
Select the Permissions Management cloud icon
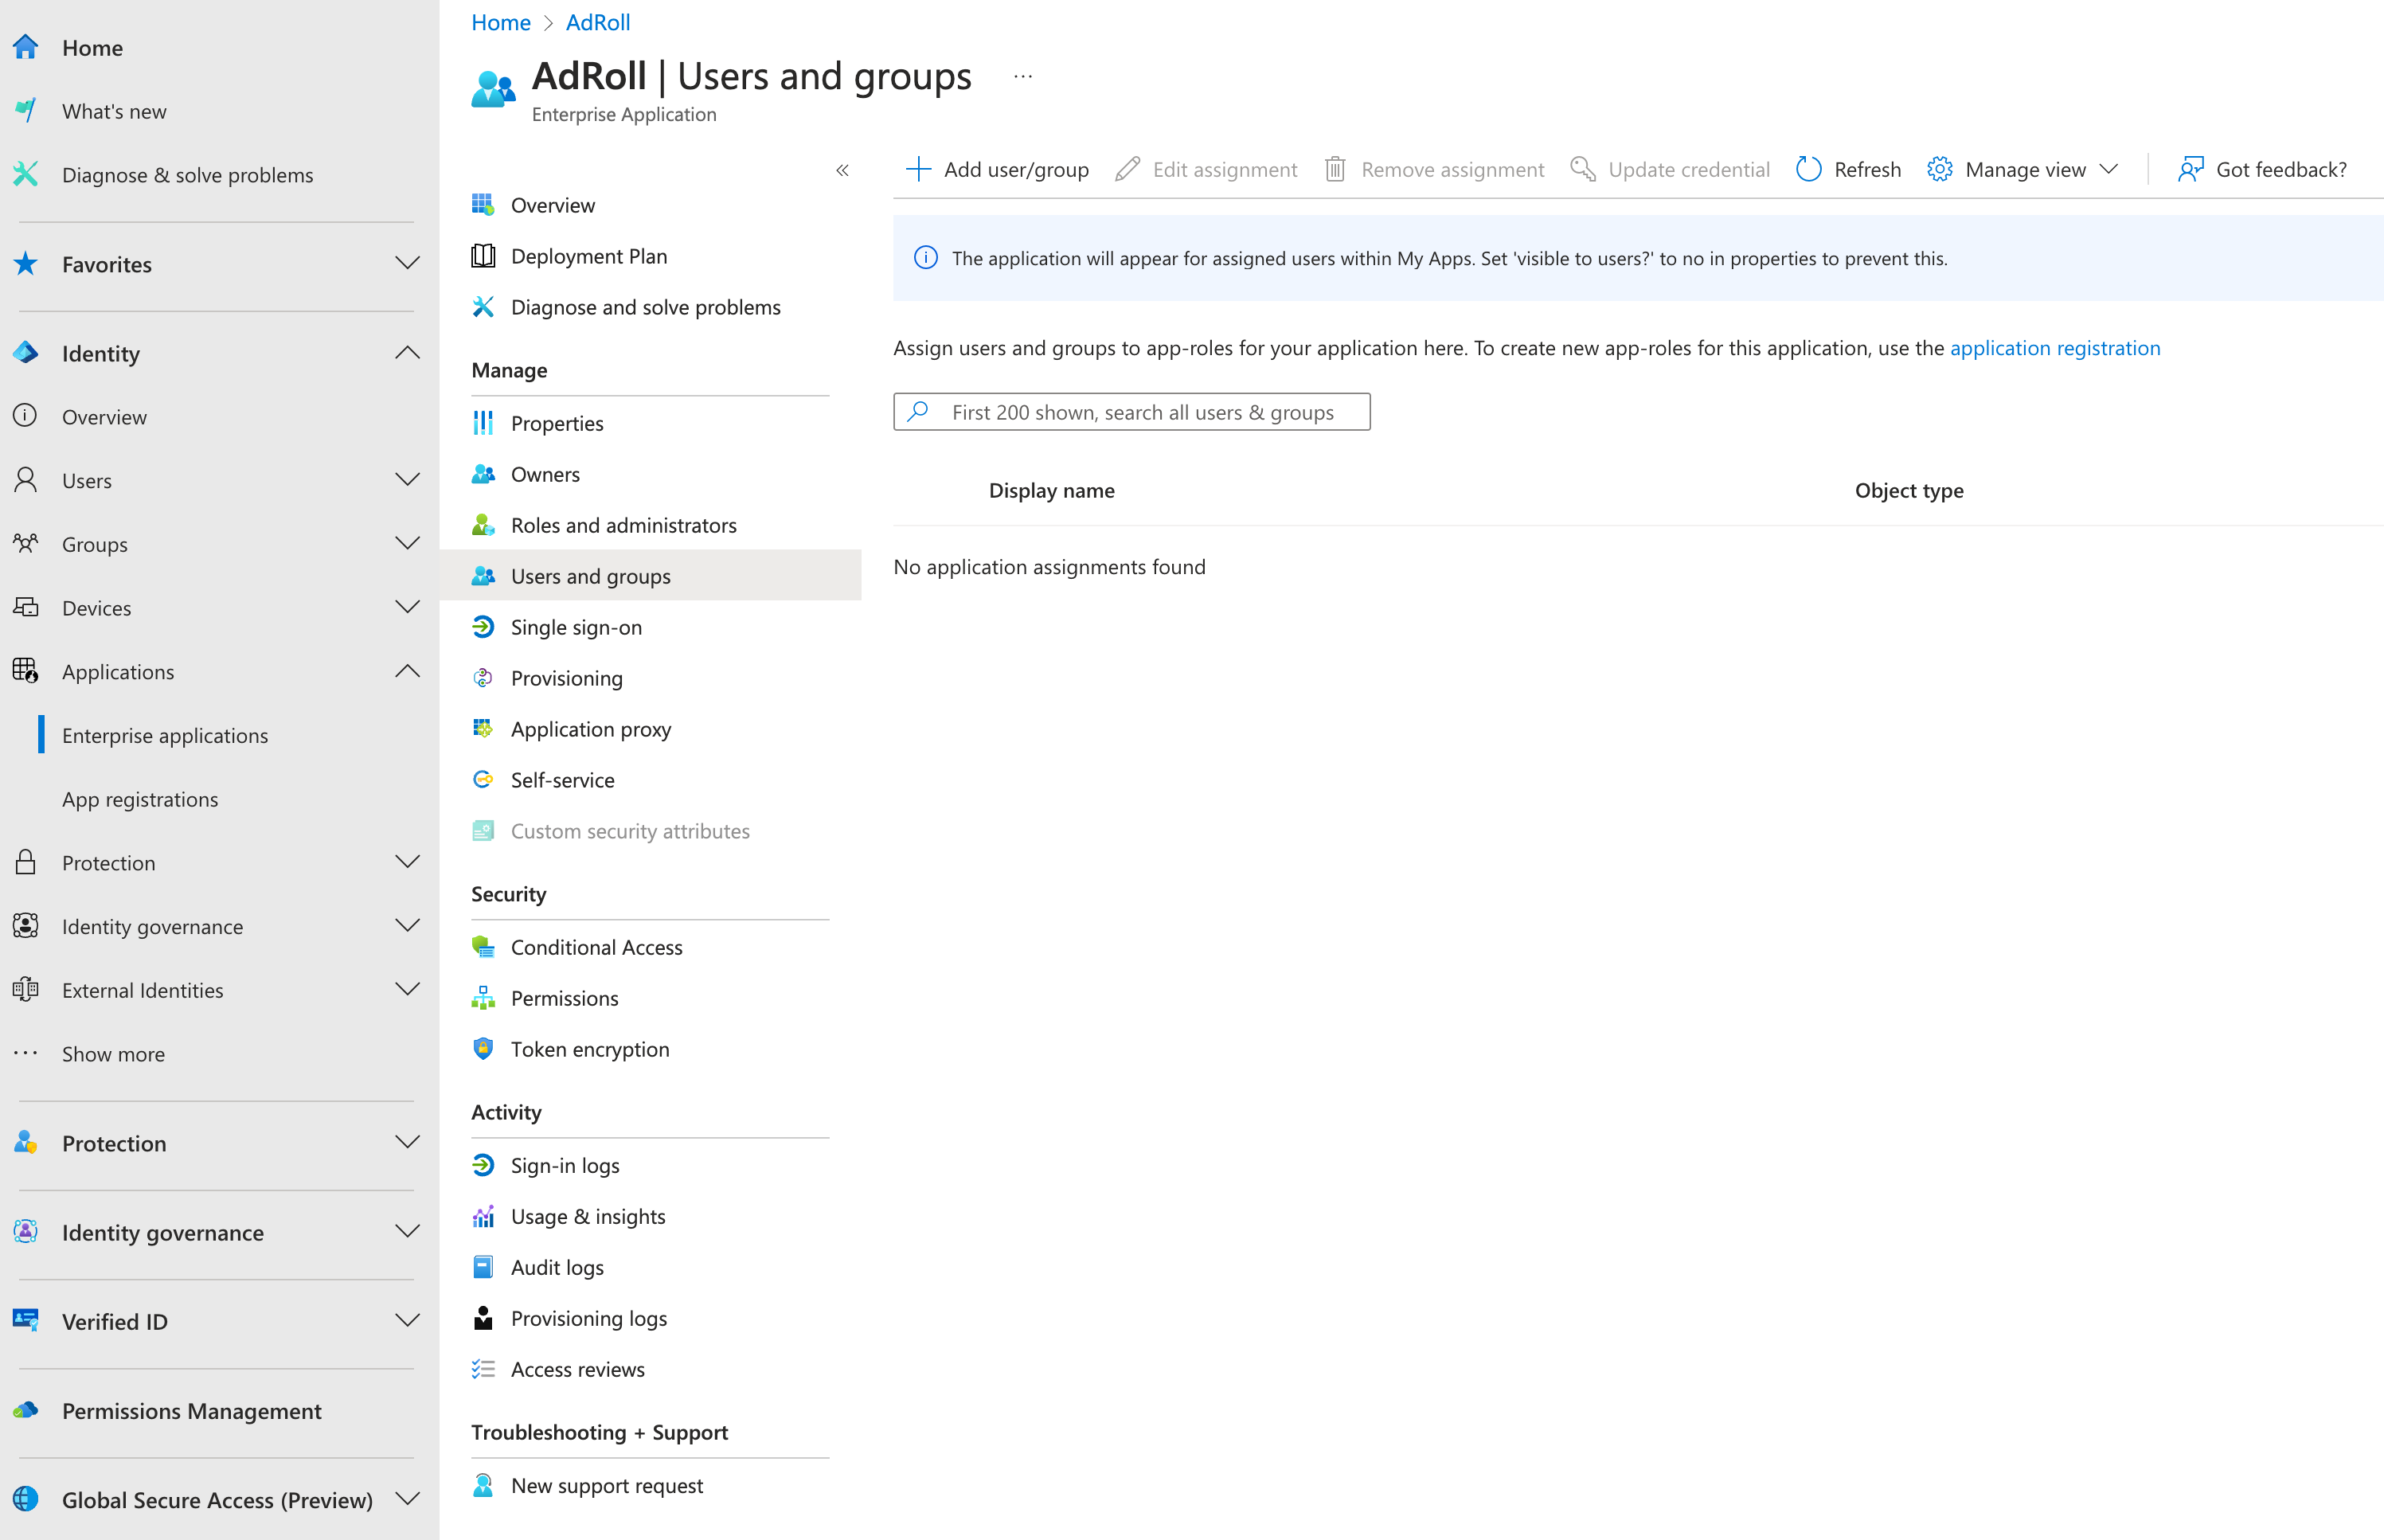click(x=26, y=1410)
